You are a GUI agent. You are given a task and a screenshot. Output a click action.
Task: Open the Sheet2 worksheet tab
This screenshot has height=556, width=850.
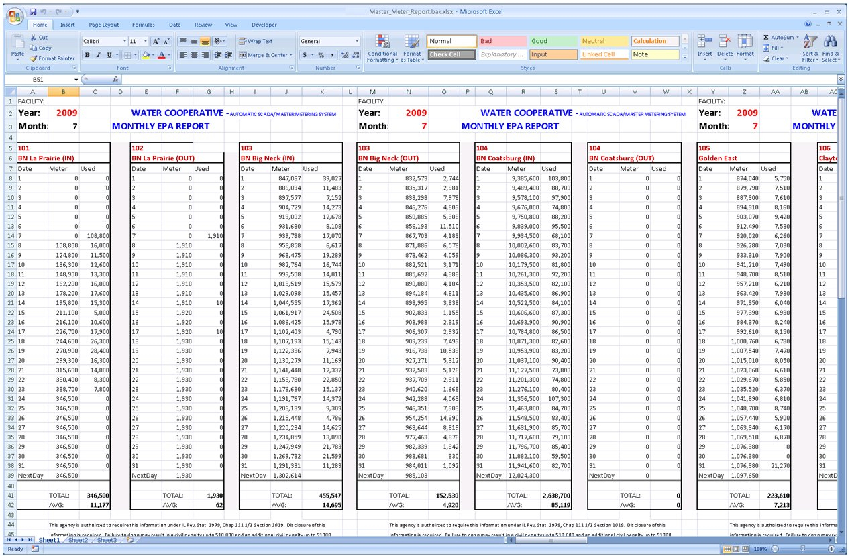78,540
